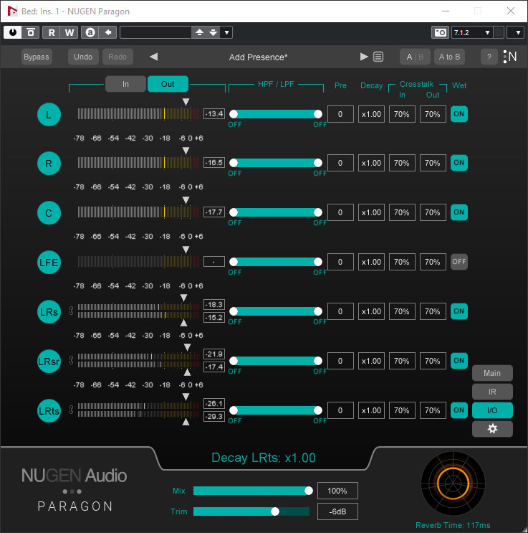The height and width of the screenshot is (533, 528).
Task: Expand the far-right top toolbar dropdown
Action: (x=515, y=32)
